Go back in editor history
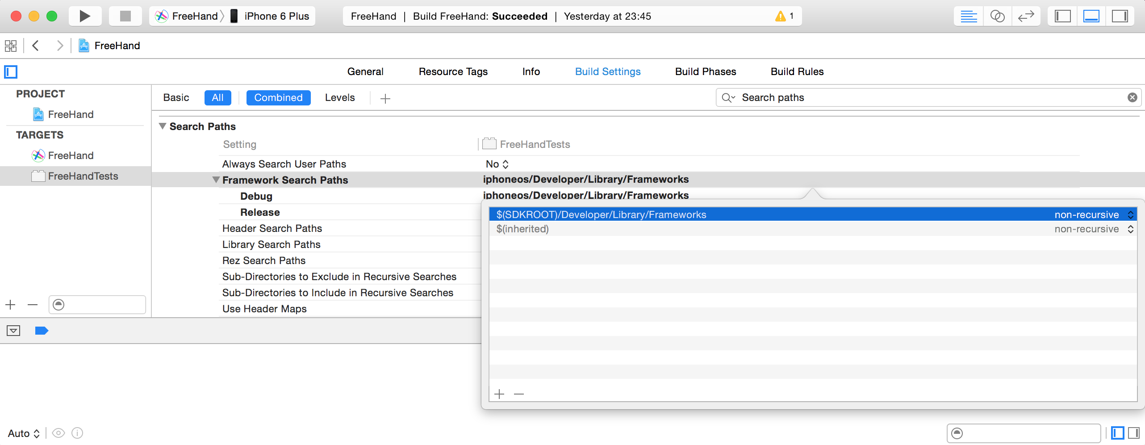This screenshot has height=445, width=1145. coord(36,46)
